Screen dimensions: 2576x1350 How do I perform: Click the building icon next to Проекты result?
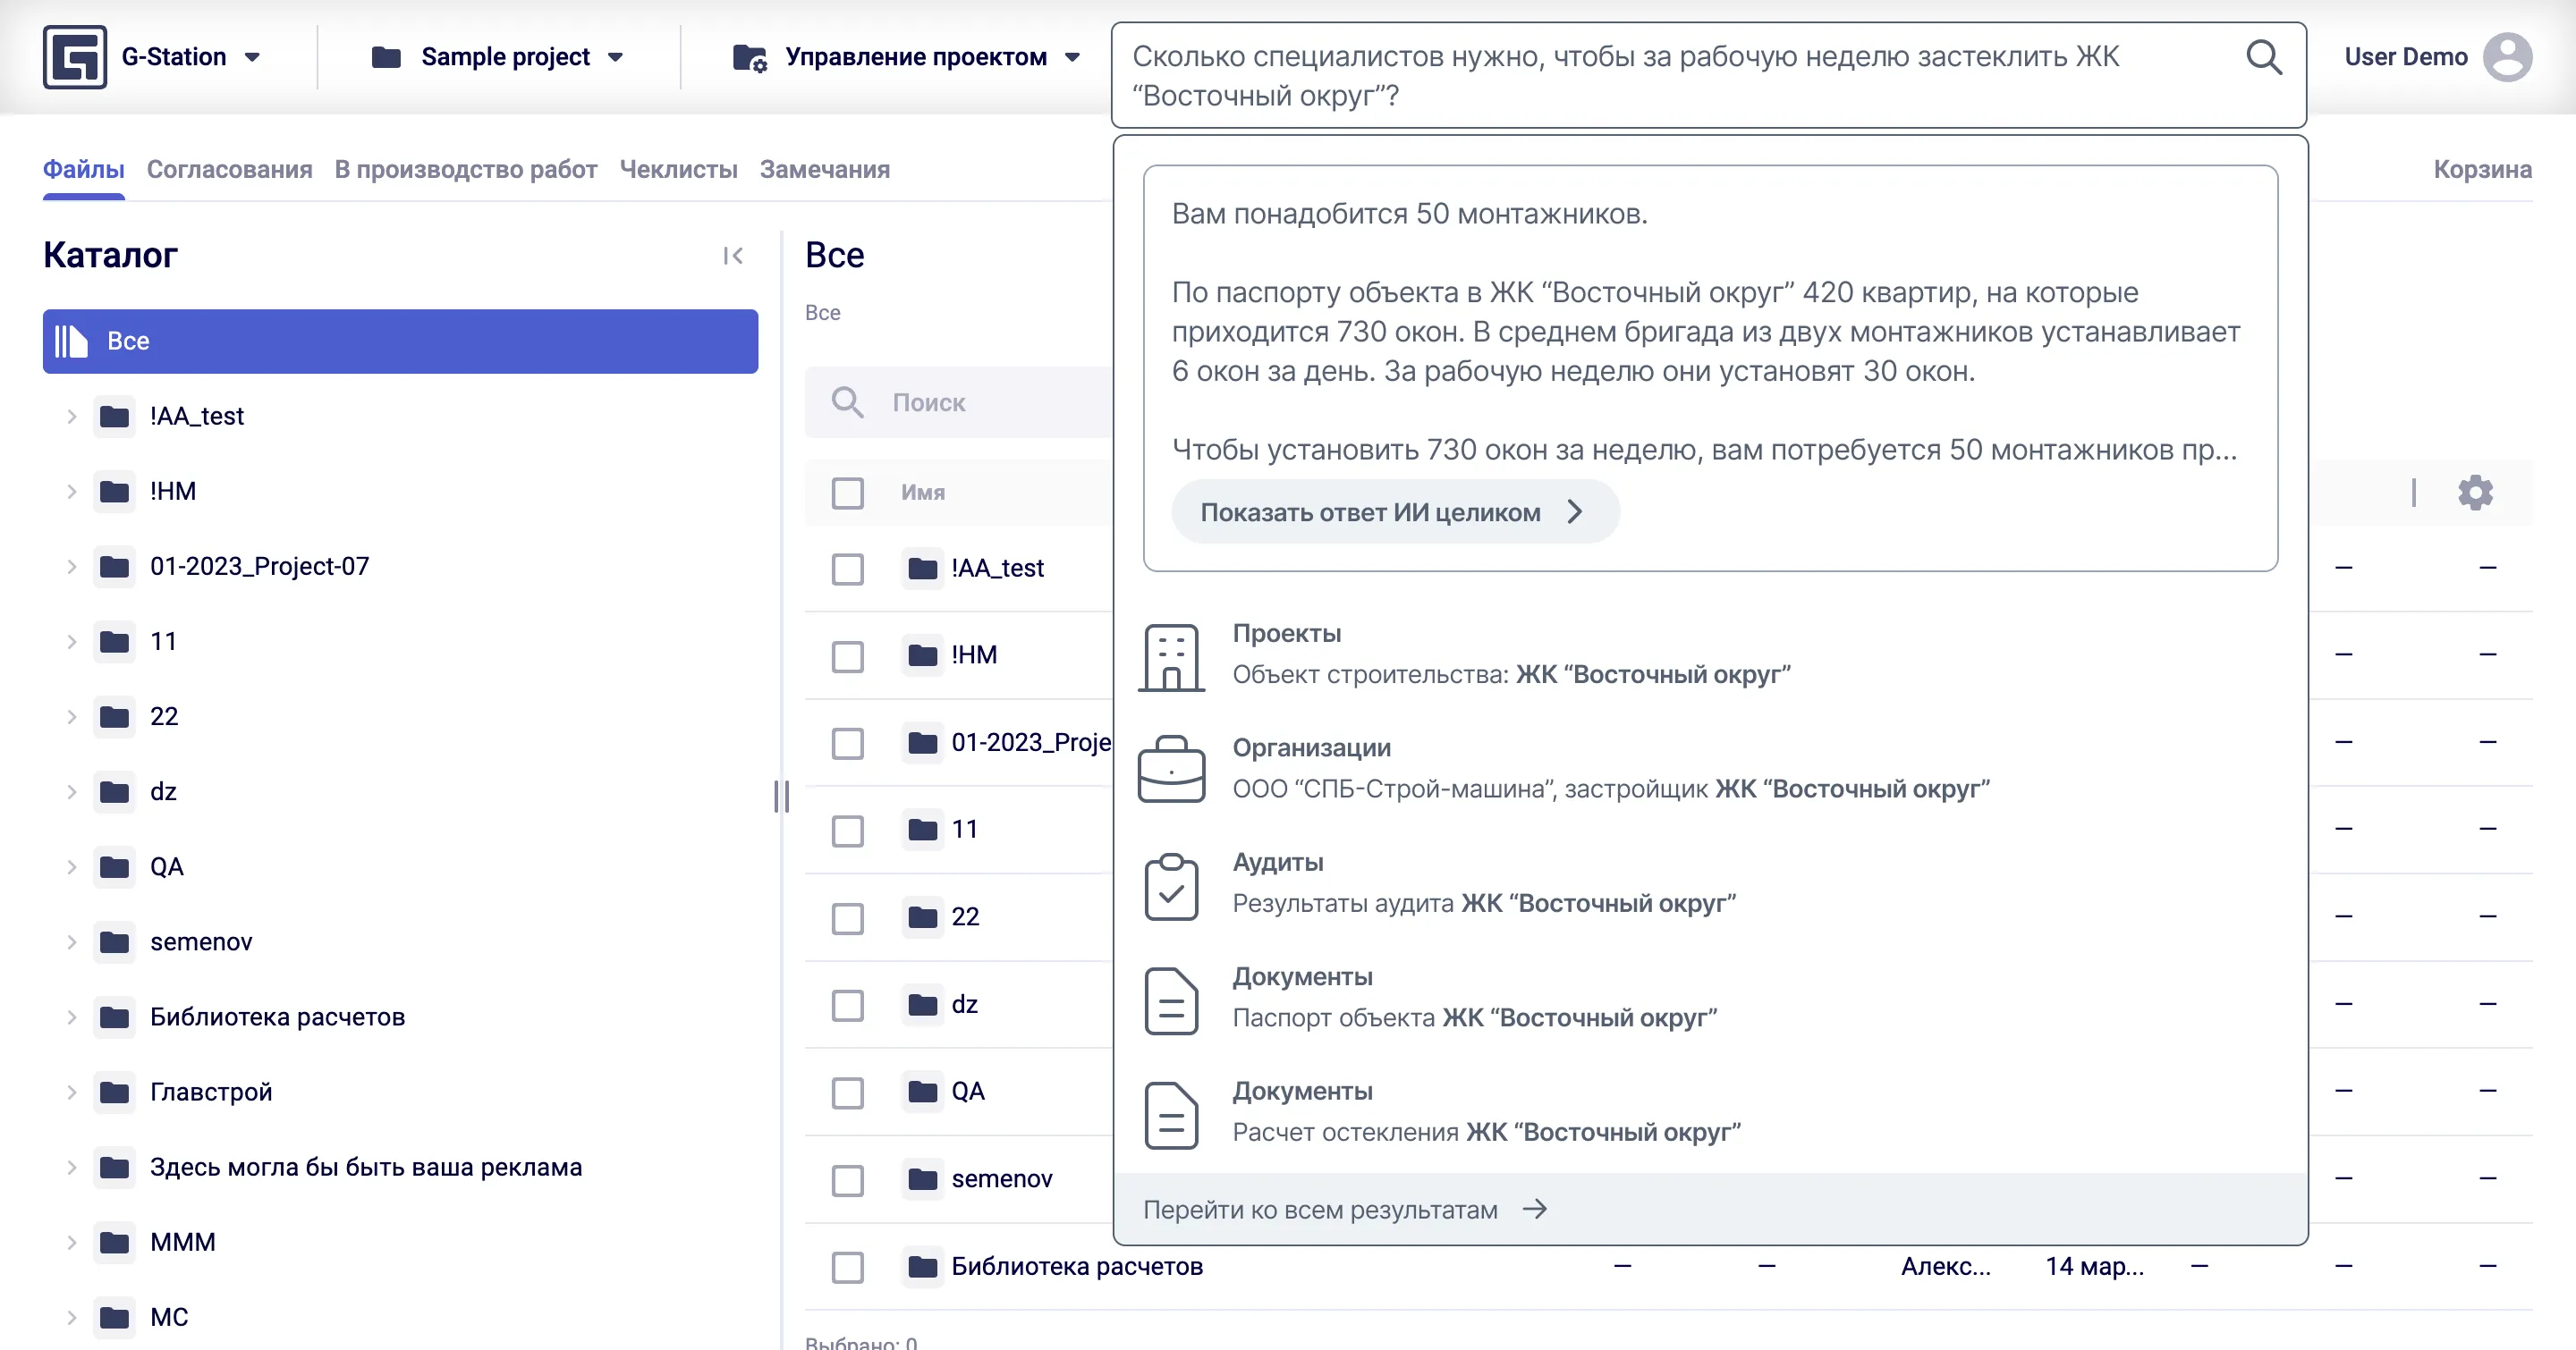tap(1172, 657)
